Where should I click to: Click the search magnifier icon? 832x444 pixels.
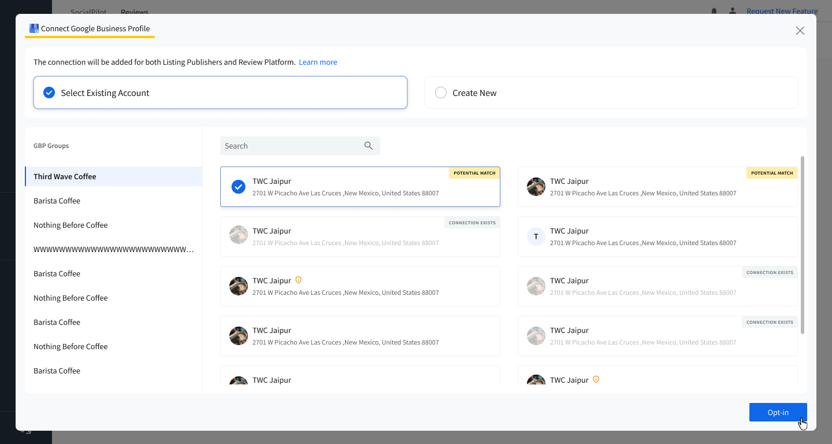(369, 146)
